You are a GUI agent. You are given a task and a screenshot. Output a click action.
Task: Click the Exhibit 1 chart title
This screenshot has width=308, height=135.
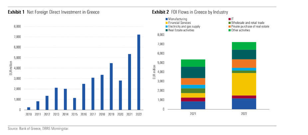click(54, 12)
